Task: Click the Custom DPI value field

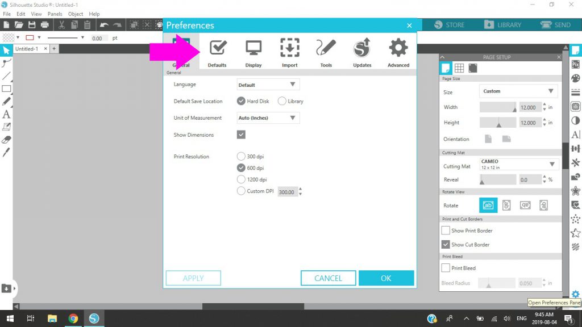Action: click(287, 192)
